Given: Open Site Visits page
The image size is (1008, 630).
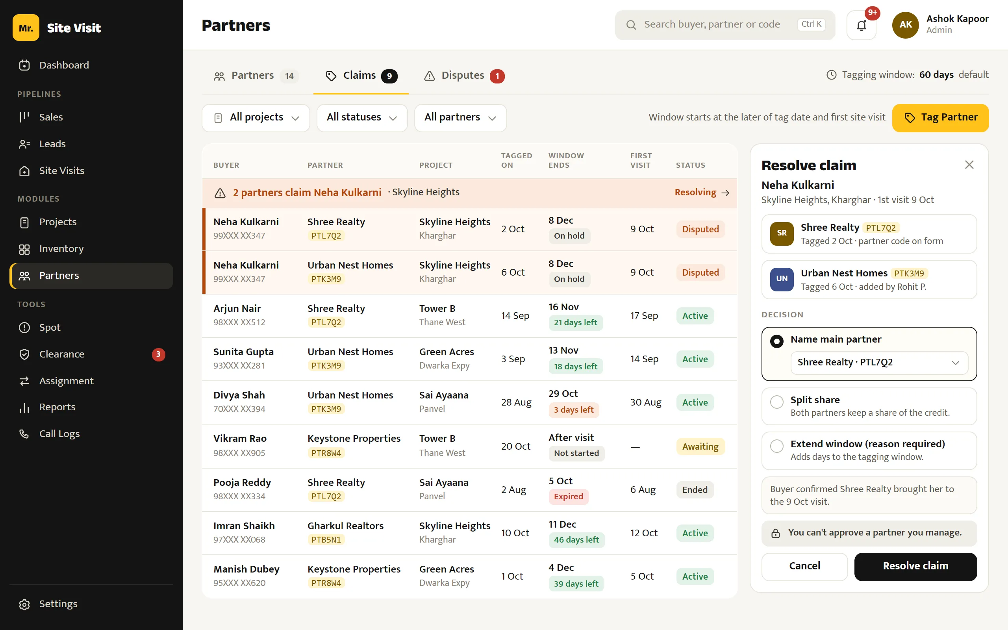Looking at the screenshot, I should pos(91,170).
